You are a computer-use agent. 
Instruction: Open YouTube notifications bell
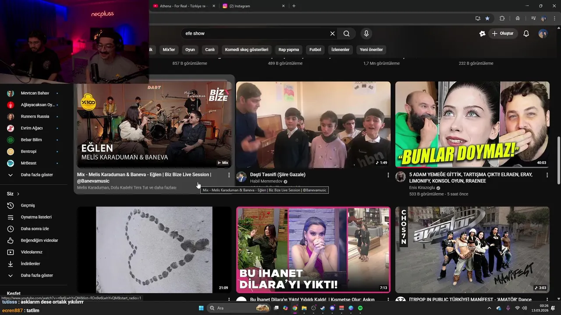click(526, 34)
